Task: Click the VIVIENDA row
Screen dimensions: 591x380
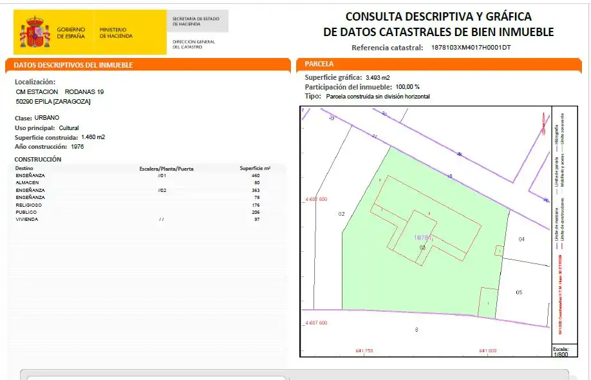Action: (147, 219)
